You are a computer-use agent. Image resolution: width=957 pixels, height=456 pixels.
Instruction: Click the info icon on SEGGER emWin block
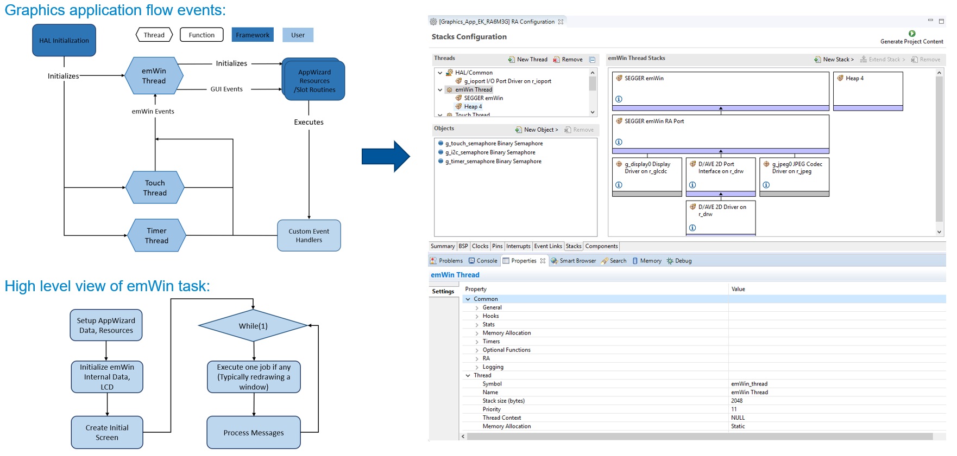pyautogui.click(x=619, y=99)
